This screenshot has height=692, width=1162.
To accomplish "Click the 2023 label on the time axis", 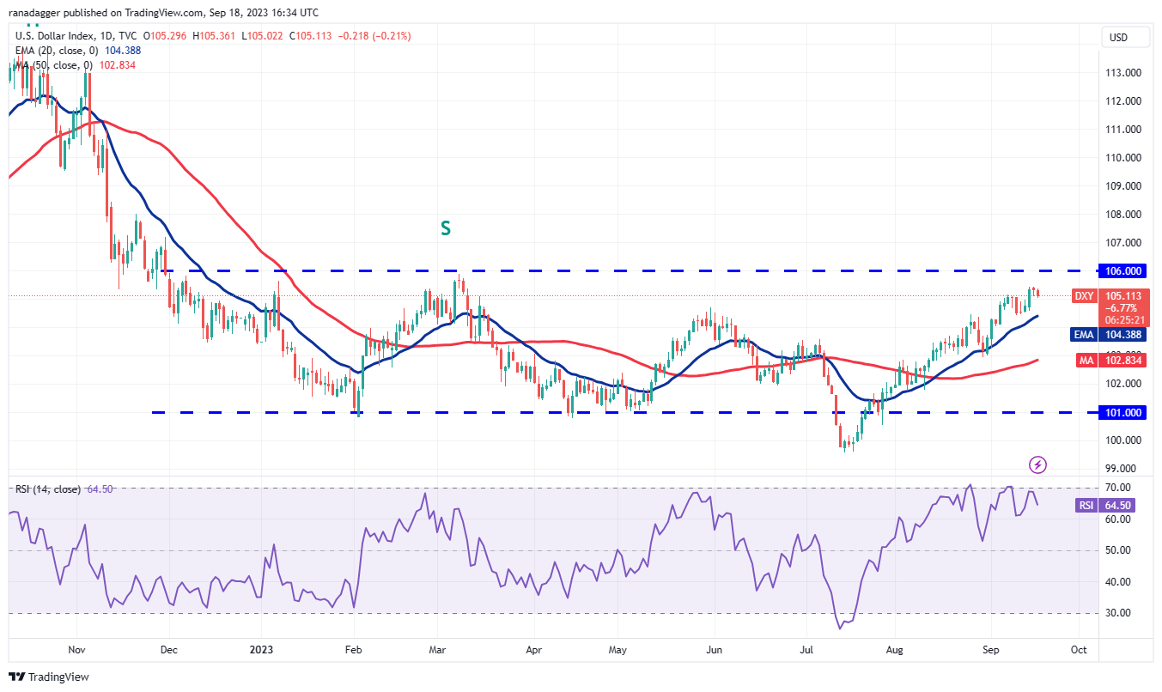I will [261, 650].
